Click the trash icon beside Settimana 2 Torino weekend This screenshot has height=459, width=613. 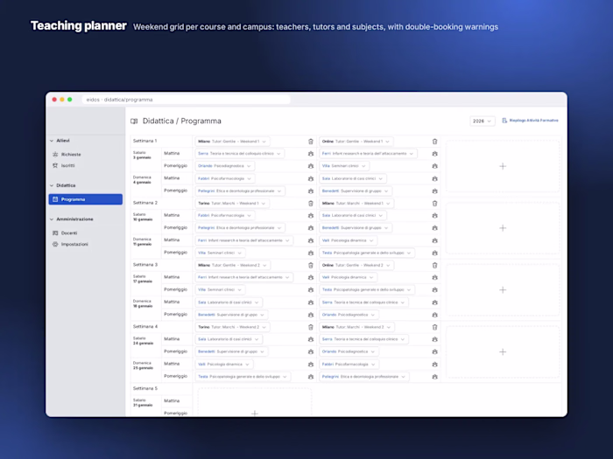[x=311, y=204]
